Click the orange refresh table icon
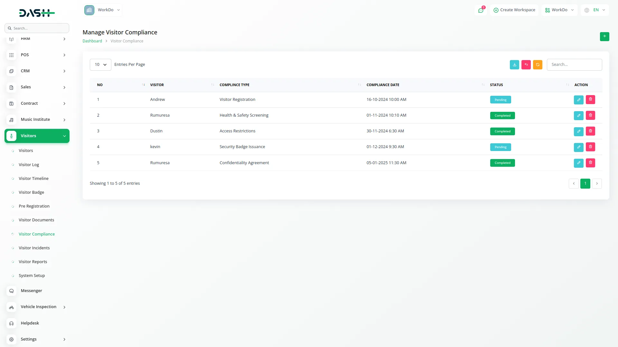Image resolution: width=618 pixels, height=347 pixels. [x=538, y=65]
